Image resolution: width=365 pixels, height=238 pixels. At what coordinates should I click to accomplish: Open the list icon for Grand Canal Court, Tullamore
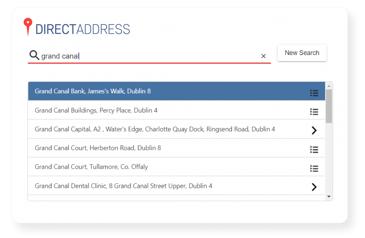(314, 168)
